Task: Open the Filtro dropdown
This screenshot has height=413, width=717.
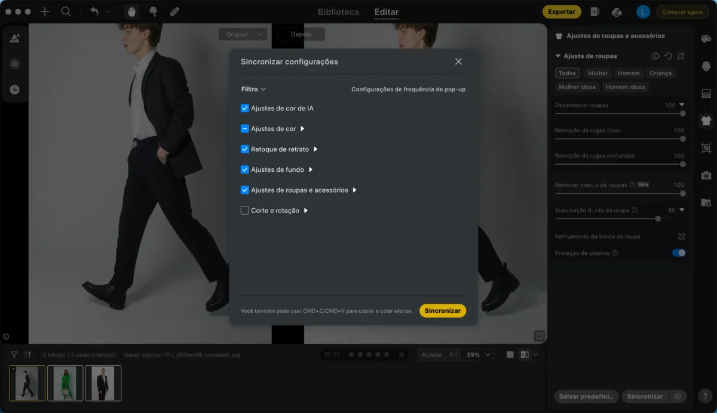Action: coord(253,90)
